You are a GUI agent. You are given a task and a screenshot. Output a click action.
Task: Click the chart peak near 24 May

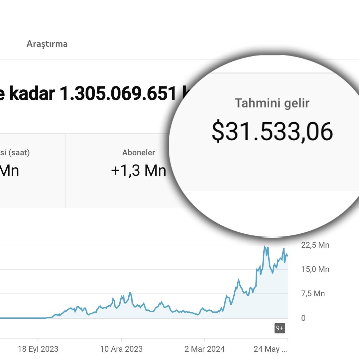tap(265, 247)
